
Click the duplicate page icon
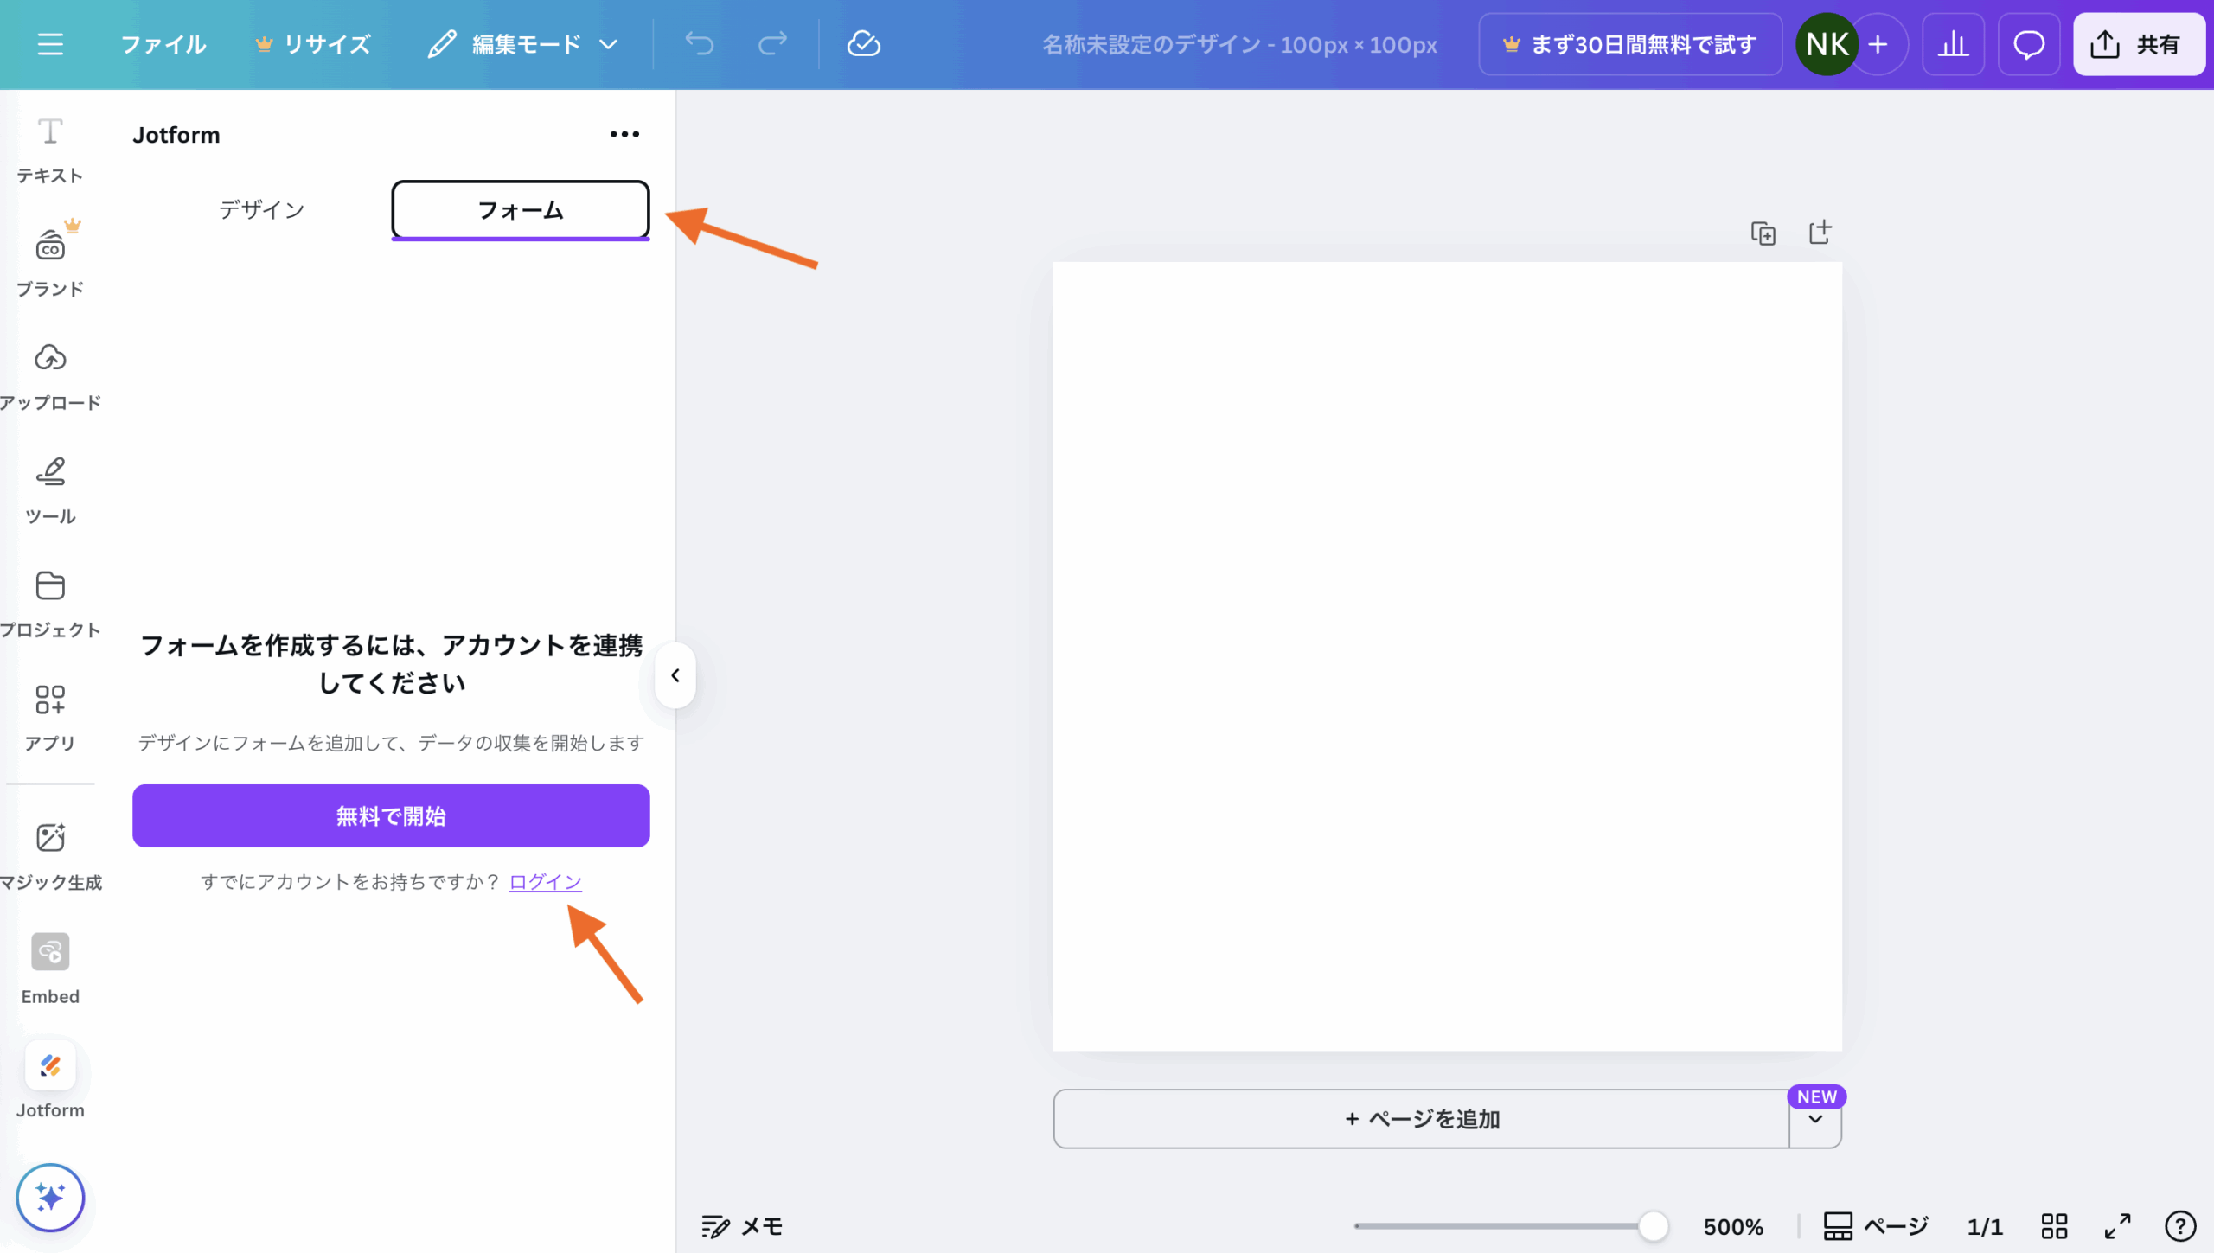[1763, 233]
